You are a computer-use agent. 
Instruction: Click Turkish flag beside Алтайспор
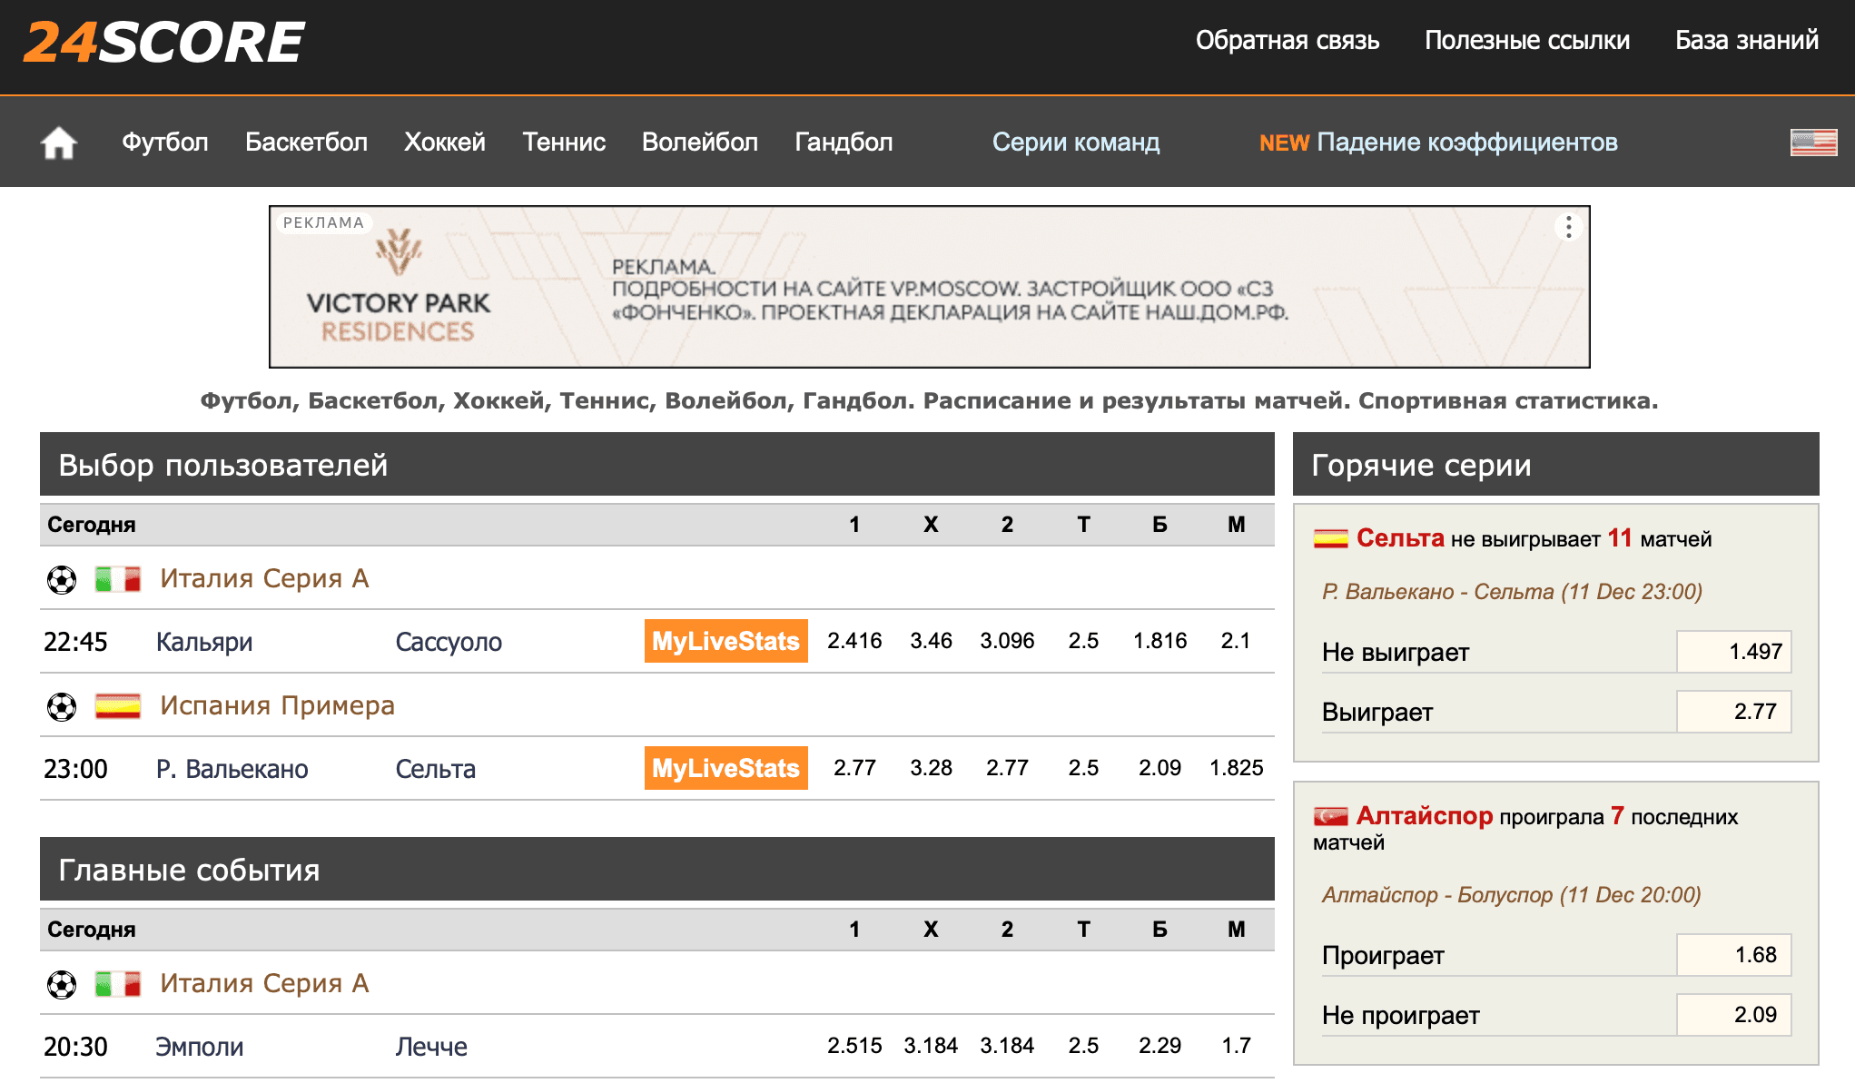[x=1330, y=817]
